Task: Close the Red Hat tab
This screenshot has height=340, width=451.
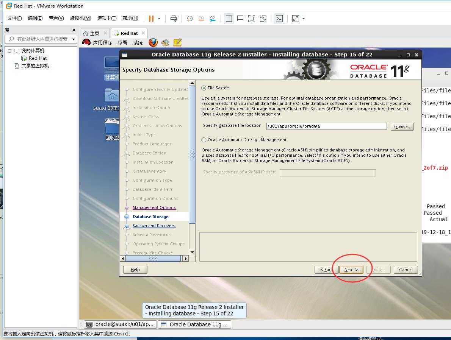Action: [143, 33]
